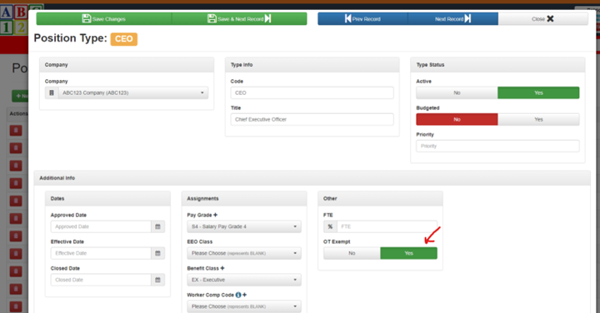Click the percent icon beside FTE
600x313 pixels.
(x=330, y=226)
